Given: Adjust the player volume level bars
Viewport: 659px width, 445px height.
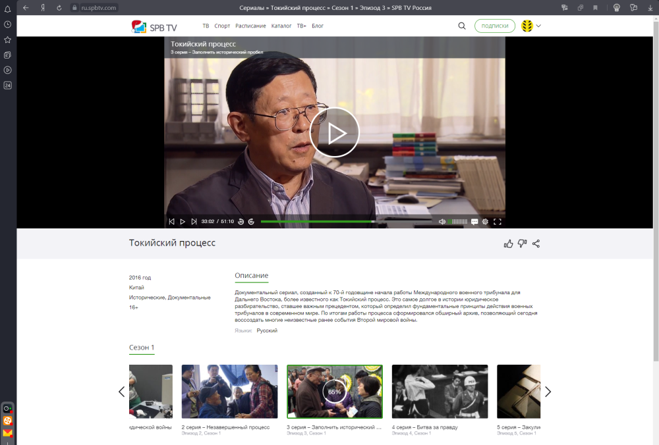Looking at the screenshot, I should [x=458, y=222].
